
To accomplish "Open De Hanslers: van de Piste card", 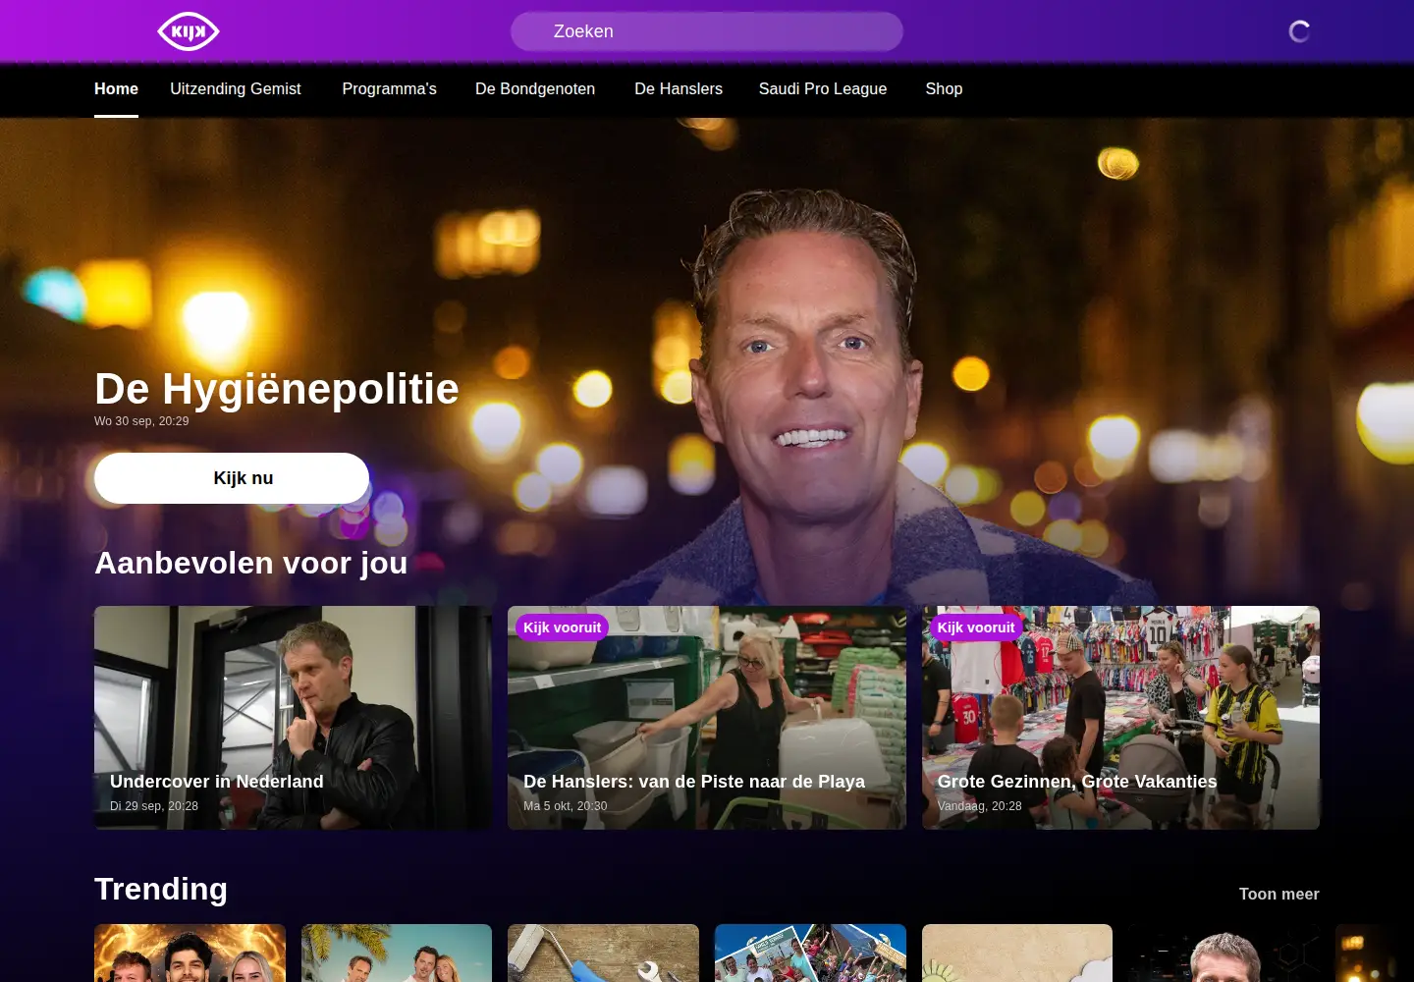I will pyautogui.click(x=707, y=718).
